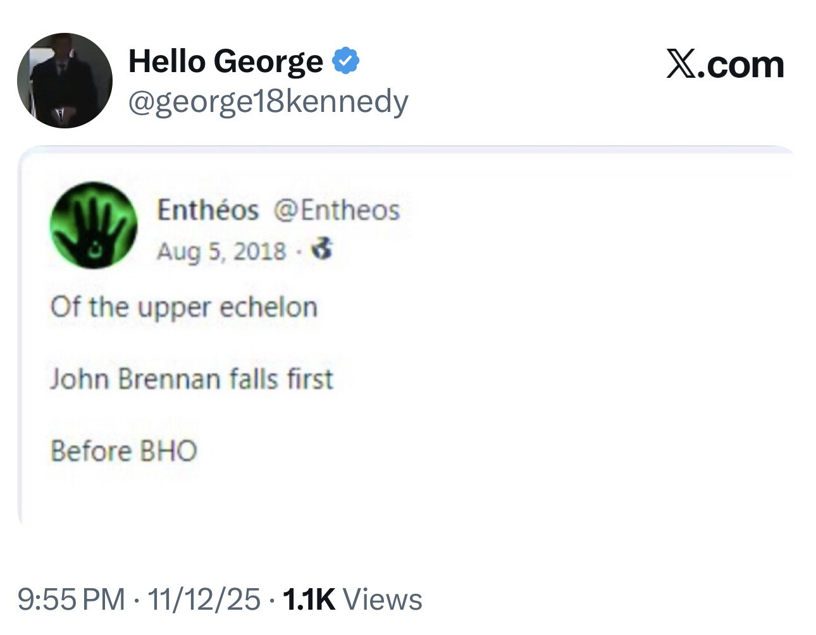Viewport: 816px width, 635px height.
Task: Open Enthéos green hand avatar
Action: coord(94,225)
